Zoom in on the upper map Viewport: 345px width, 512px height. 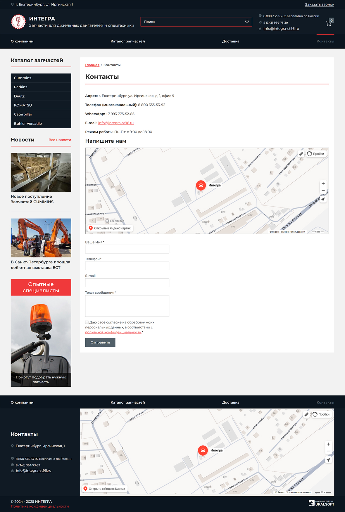click(323, 184)
